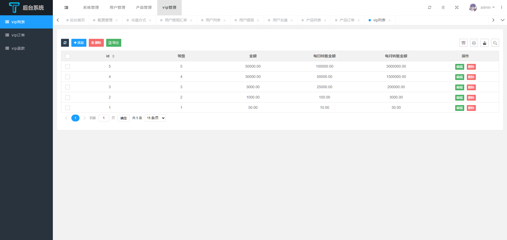507x240 pixels.
Task: Click the dark table refresh button
Action: tap(65, 43)
